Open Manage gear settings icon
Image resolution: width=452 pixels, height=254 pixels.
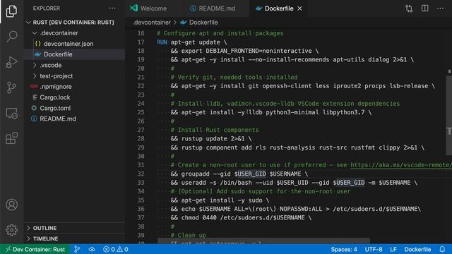click(11, 230)
